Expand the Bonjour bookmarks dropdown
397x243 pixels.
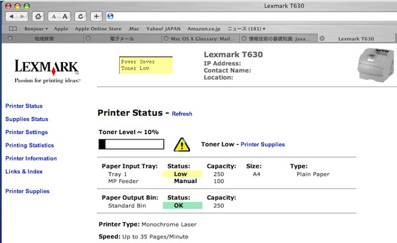click(36, 29)
